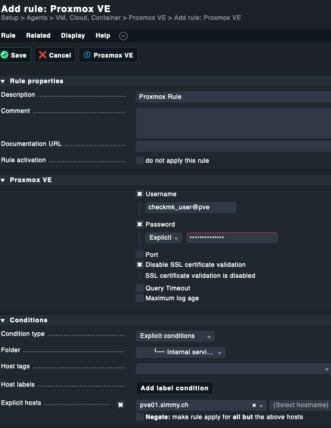
Task: Click the green Save checkmark icon
Action: point(5,55)
